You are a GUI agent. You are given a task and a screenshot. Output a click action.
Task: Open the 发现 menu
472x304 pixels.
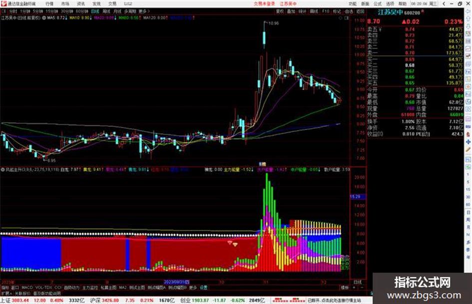(x=96, y=4)
